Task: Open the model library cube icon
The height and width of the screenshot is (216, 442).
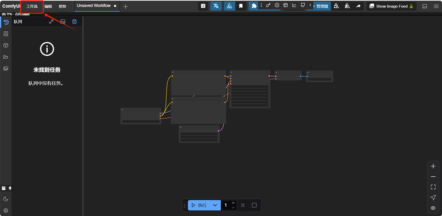Action: (6, 45)
